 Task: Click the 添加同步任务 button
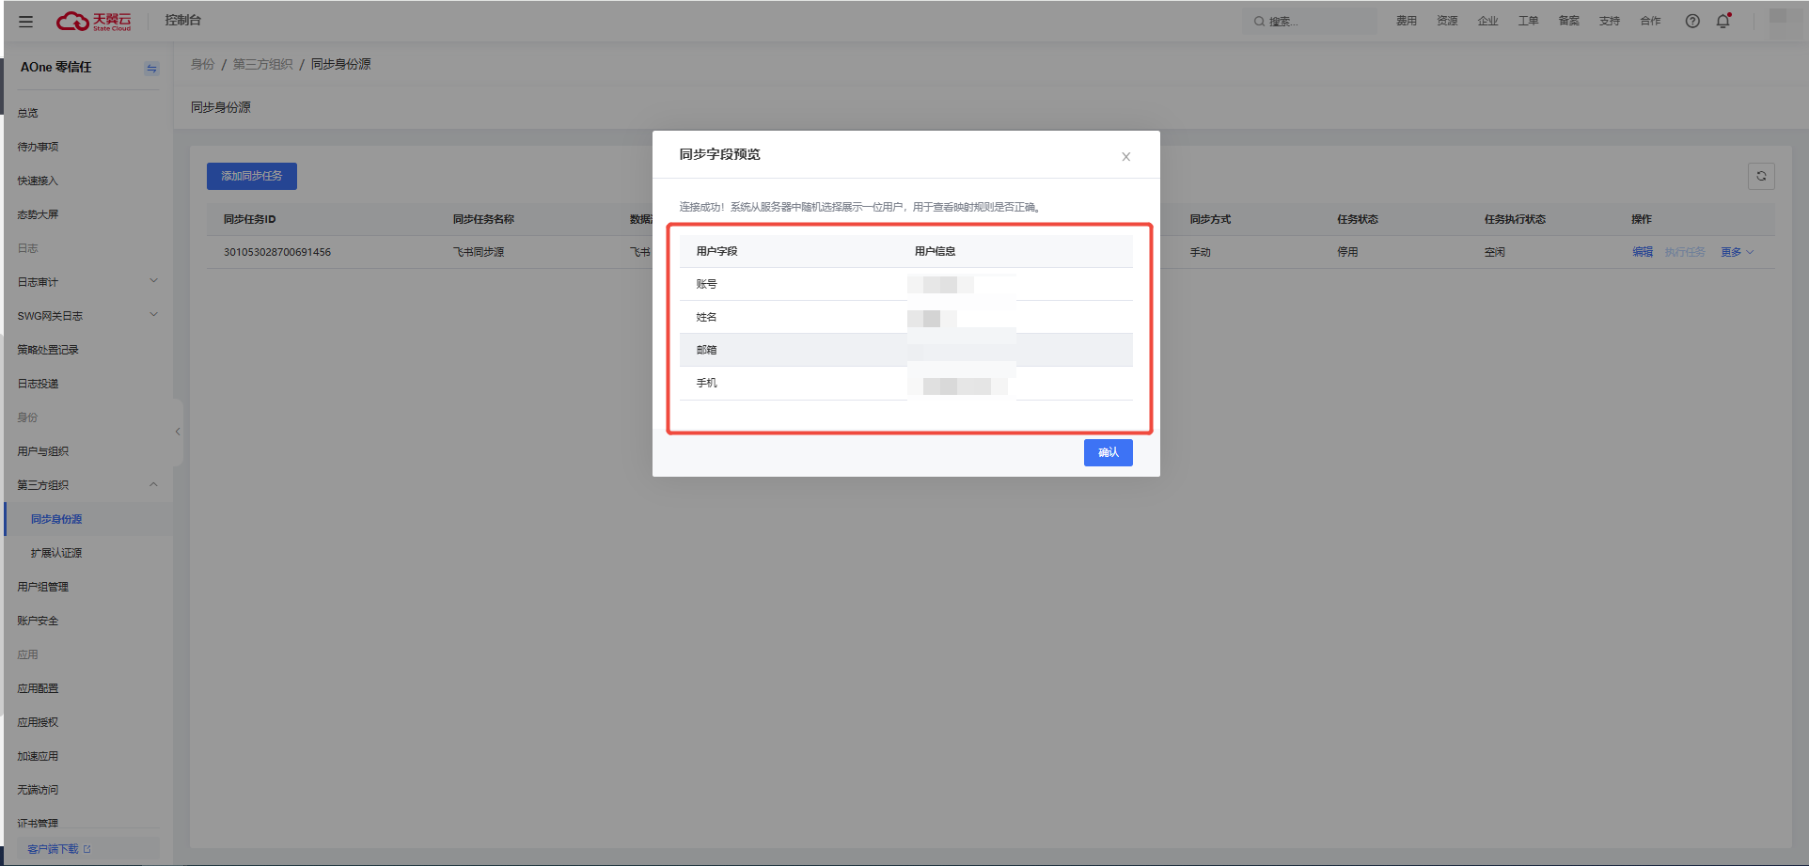point(251,176)
